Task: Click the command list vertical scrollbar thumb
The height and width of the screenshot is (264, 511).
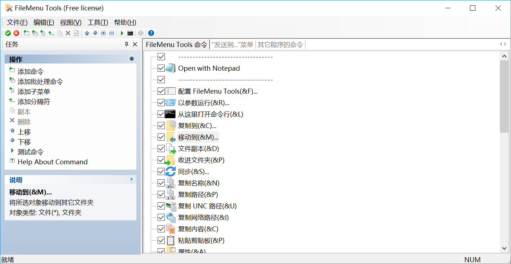Action: [505, 96]
